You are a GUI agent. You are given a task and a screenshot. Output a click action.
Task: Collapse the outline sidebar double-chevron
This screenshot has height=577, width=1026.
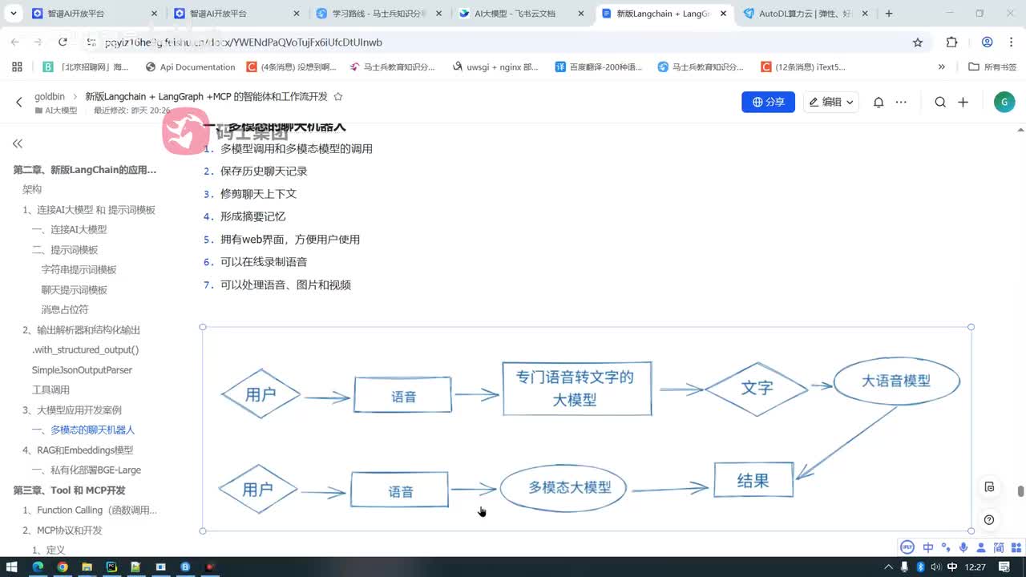tap(18, 143)
